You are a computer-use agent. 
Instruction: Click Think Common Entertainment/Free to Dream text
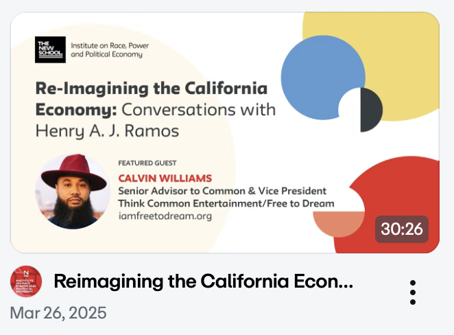pyautogui.click(x=226, y=203)
